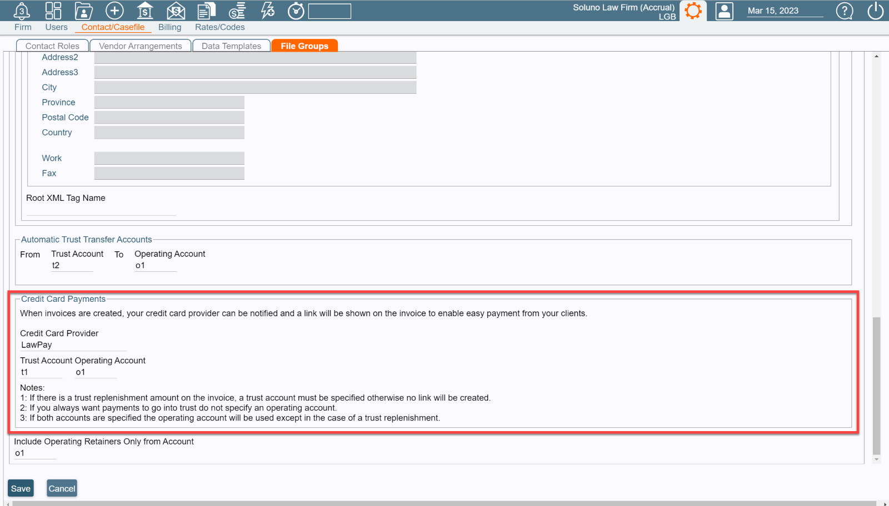Click the plus icon to create new item
This screenshot has width=889, height=506.
click(x=114, y=11)
